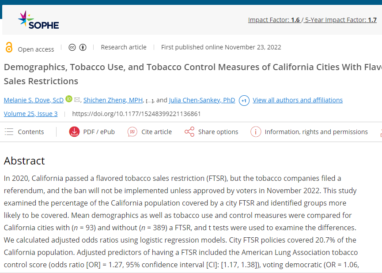Expand the hidden authors ellipsis [...]
The image size is (382, 273).
(x=149, y=101)
